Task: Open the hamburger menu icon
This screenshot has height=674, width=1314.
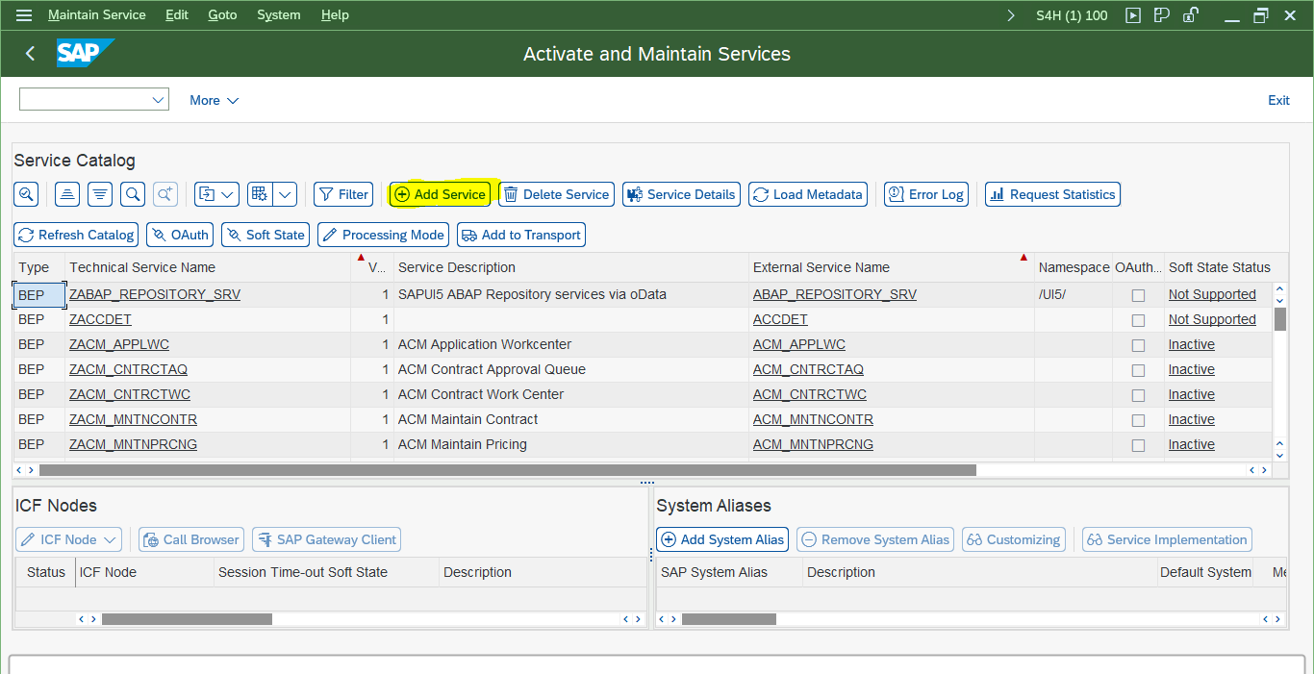Action: (24, 15)
